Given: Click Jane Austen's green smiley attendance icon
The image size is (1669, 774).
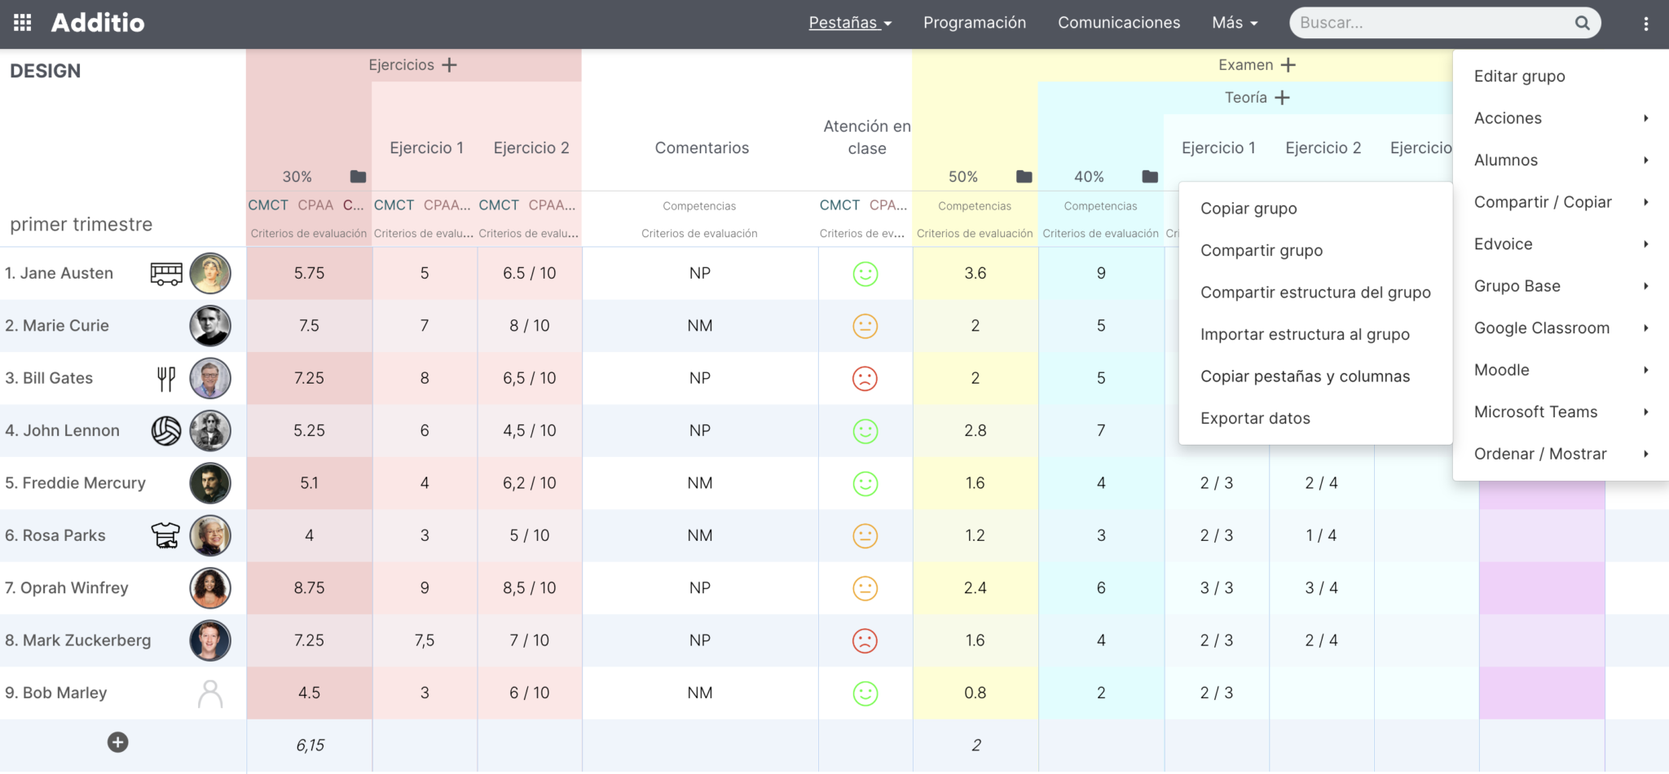Looking at the screenshot, I should coord(865,274).
